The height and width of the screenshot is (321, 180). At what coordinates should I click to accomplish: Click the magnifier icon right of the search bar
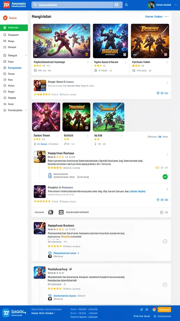coord(126,5)
